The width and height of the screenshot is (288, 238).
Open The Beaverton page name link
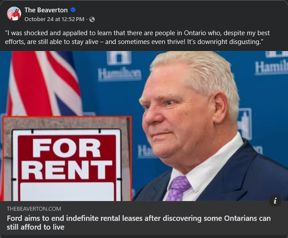[x=46, y=10]
